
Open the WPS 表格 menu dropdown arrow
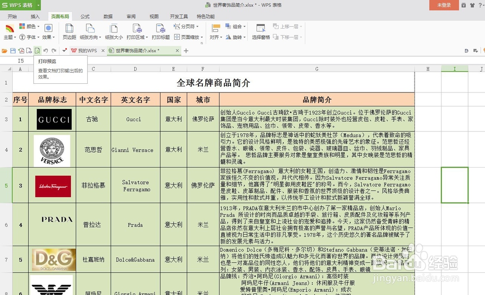(38, 5)
